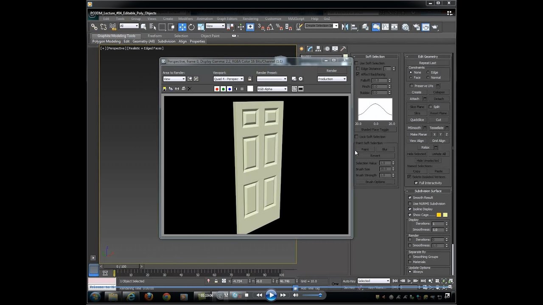This screenshot has width=543, height=305.
Task: Enable Use NURMS Subdivision checkbox
Action: [410, 203]
